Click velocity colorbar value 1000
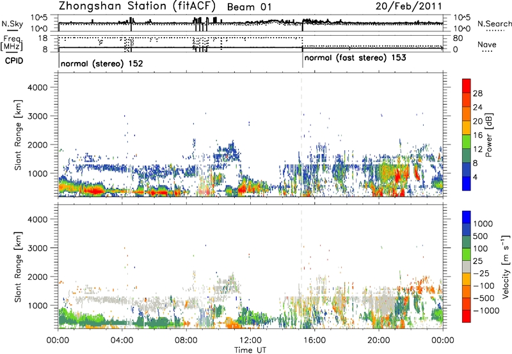Viewport: 512px width, 354px height. [x=483, y=224]
